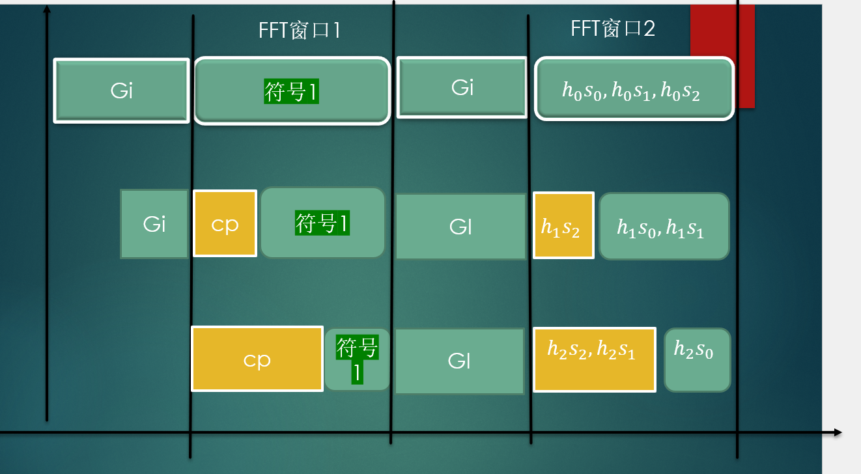Click the small h2s0 block at bottom right

pyautogui.click(x=697, y=359)
